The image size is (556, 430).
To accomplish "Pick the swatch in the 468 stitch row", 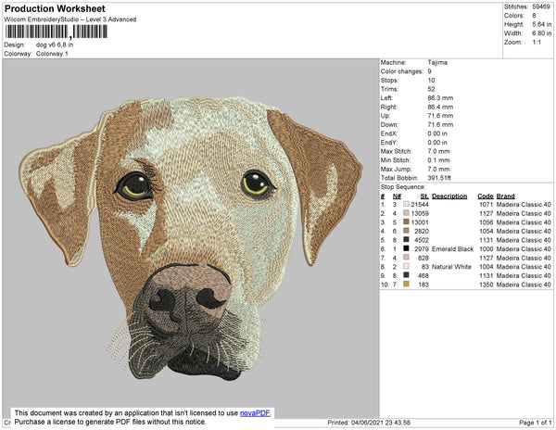I will [x=406, y=275].
